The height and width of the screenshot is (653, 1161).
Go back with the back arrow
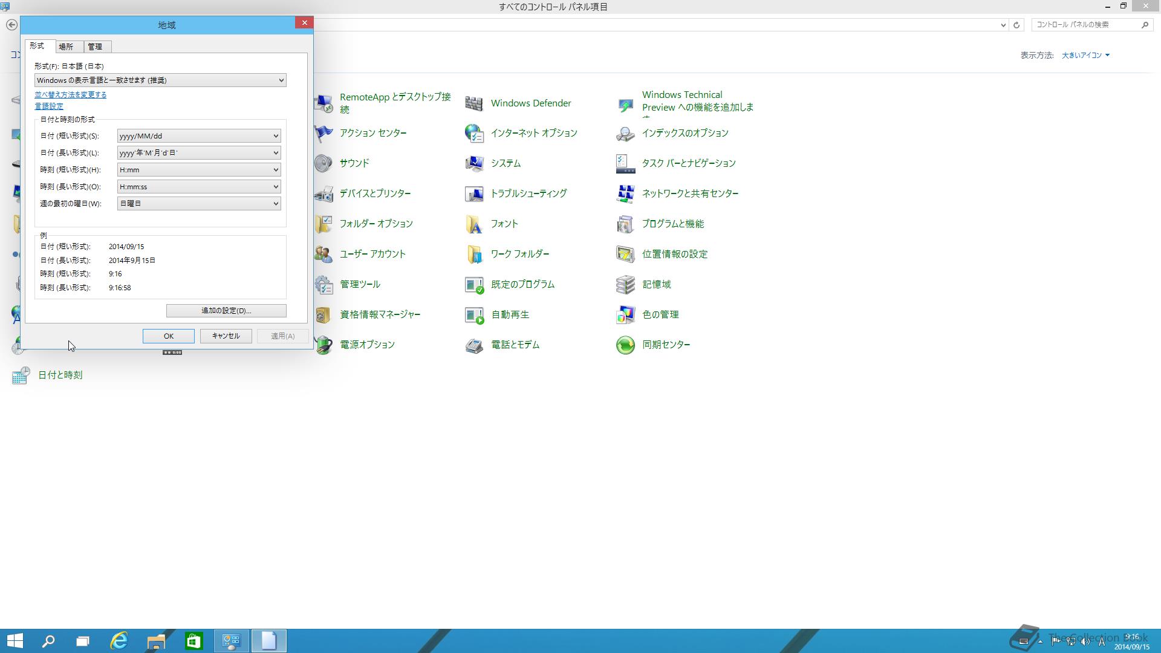(x=11, y=25)
